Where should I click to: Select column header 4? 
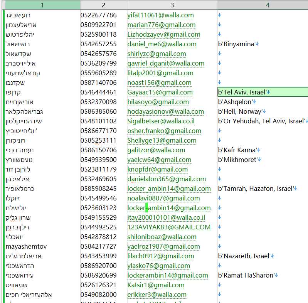pyautogui.click(x=263, y=5)
